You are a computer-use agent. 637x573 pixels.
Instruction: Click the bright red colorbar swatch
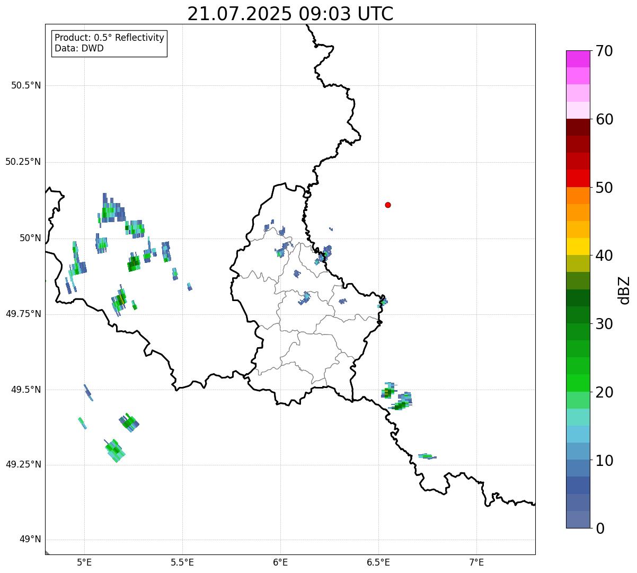pyautogui.click(x=578, y=179)
